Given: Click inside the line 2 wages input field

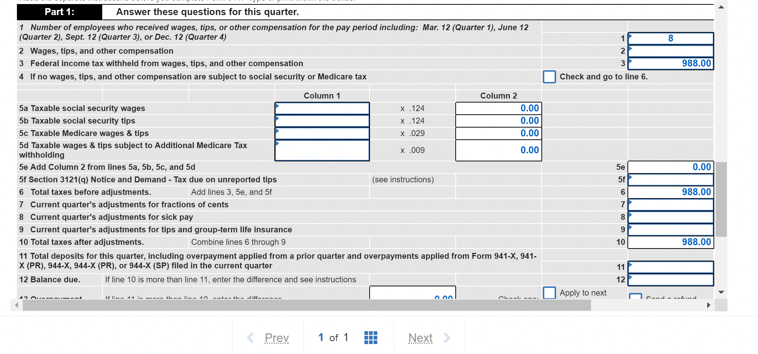Looking at the screenshot, I should pyautogui.click(x=670, y=51).
